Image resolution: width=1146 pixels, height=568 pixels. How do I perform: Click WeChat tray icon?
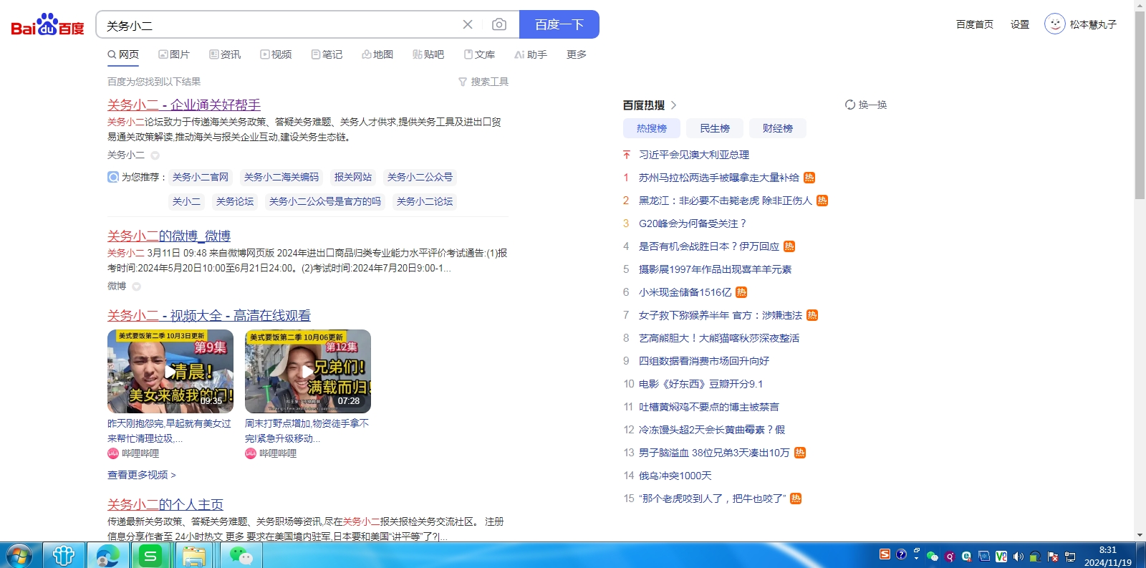point(933,557)
